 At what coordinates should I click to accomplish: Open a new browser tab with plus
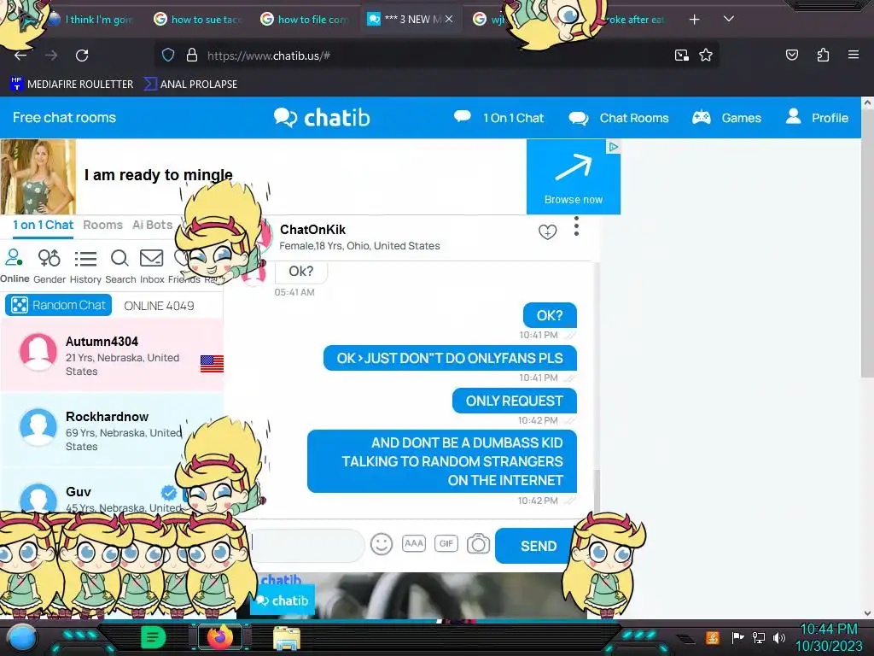coord(694,20)
